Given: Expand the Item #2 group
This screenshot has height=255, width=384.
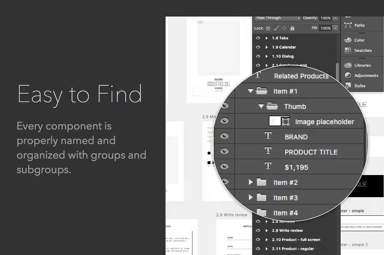Looking at the screenshot, I should click(251, 182).
